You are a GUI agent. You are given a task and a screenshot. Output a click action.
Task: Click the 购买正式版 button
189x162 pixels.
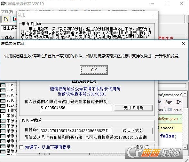pyautogui.click(x=133, y=131)
